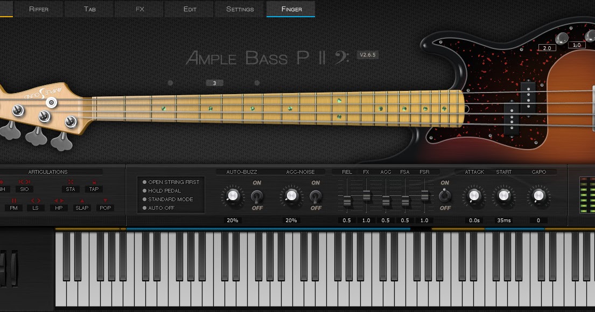
Task: Click the Auto-Buzz 20% value field
Action: [232, 220]
